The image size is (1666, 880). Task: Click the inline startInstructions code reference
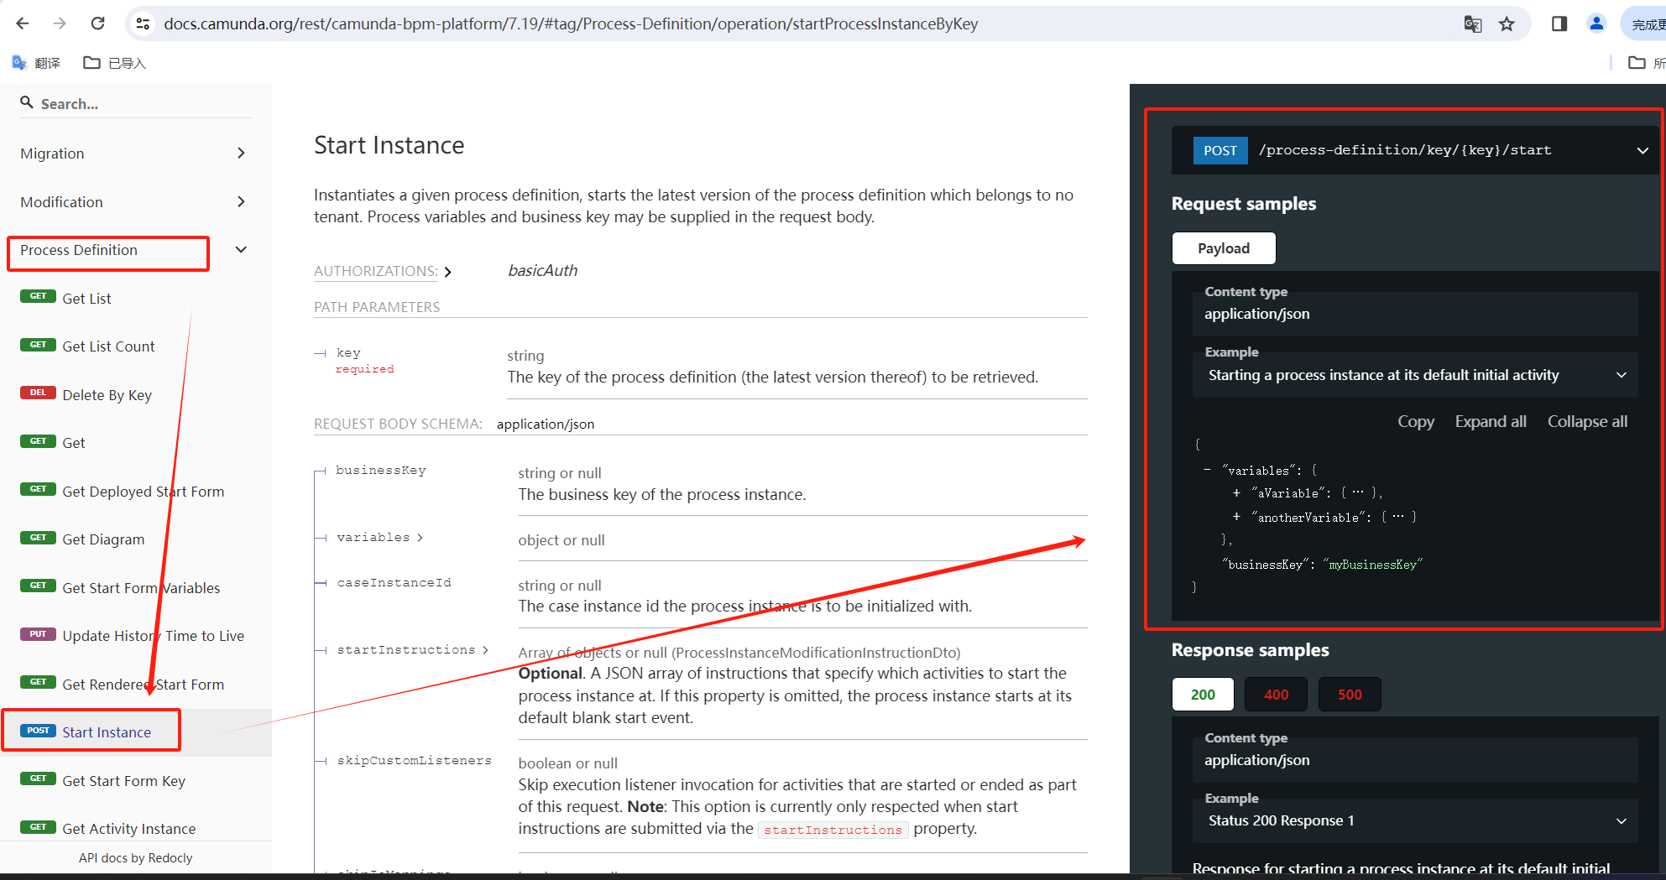point(833,830)
